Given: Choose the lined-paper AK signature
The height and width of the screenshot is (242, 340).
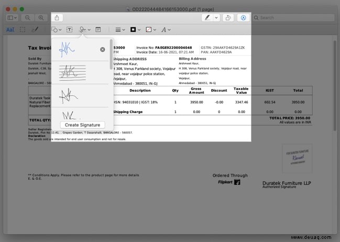Looking at the screenshot, I should (72, 73).
